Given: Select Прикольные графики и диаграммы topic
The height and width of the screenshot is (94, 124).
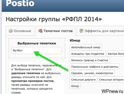Looking at the screenshot, I should click(95, 67).
